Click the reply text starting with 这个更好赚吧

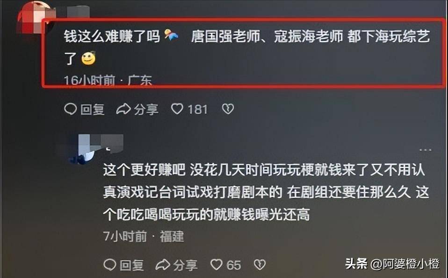(266, 192)
